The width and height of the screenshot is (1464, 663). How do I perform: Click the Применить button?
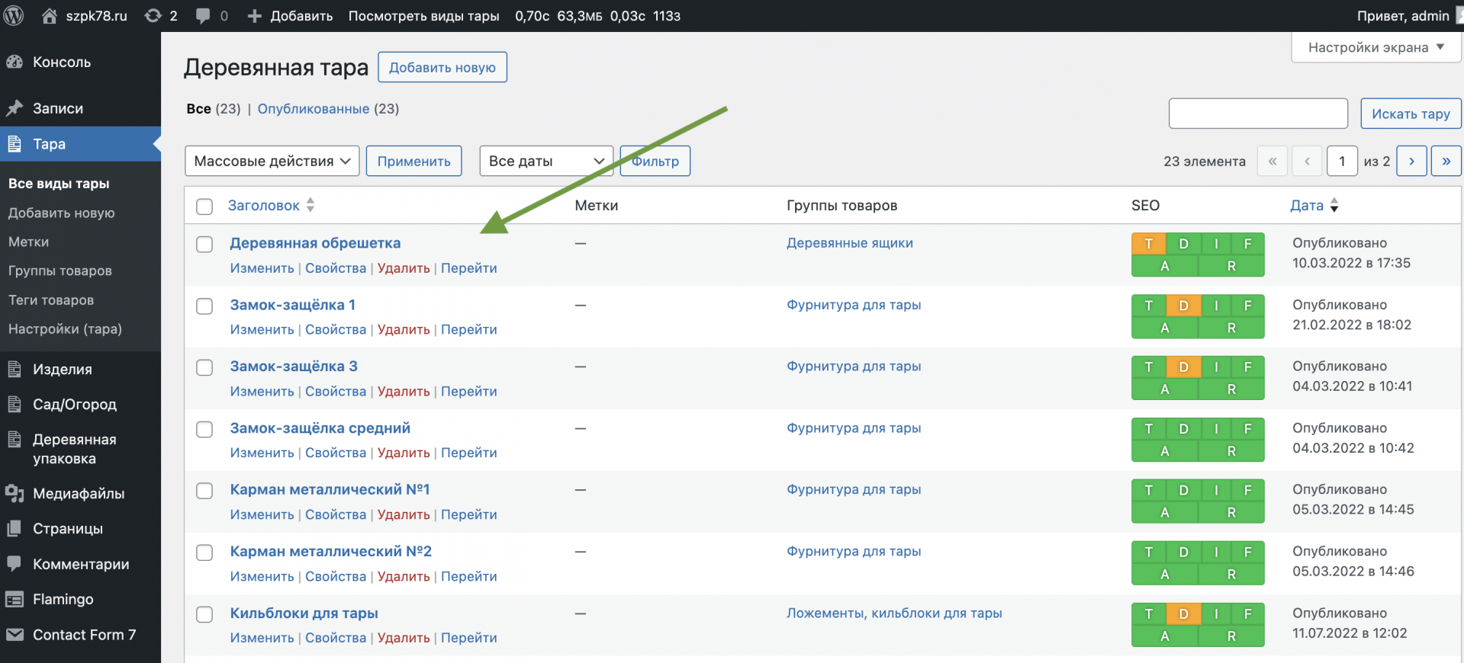pyautogui.click(x=414, y=162)
